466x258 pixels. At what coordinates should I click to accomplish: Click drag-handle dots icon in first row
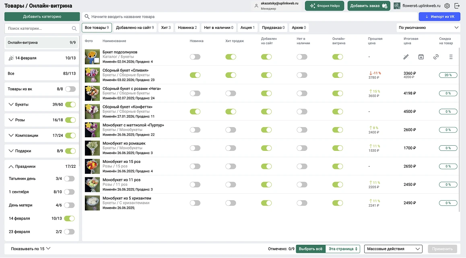coord(451,57)
